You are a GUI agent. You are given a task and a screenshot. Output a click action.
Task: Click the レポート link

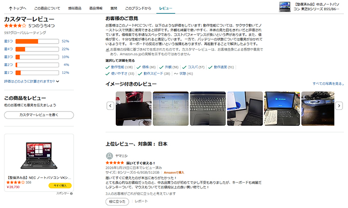(x=141, y=202)
